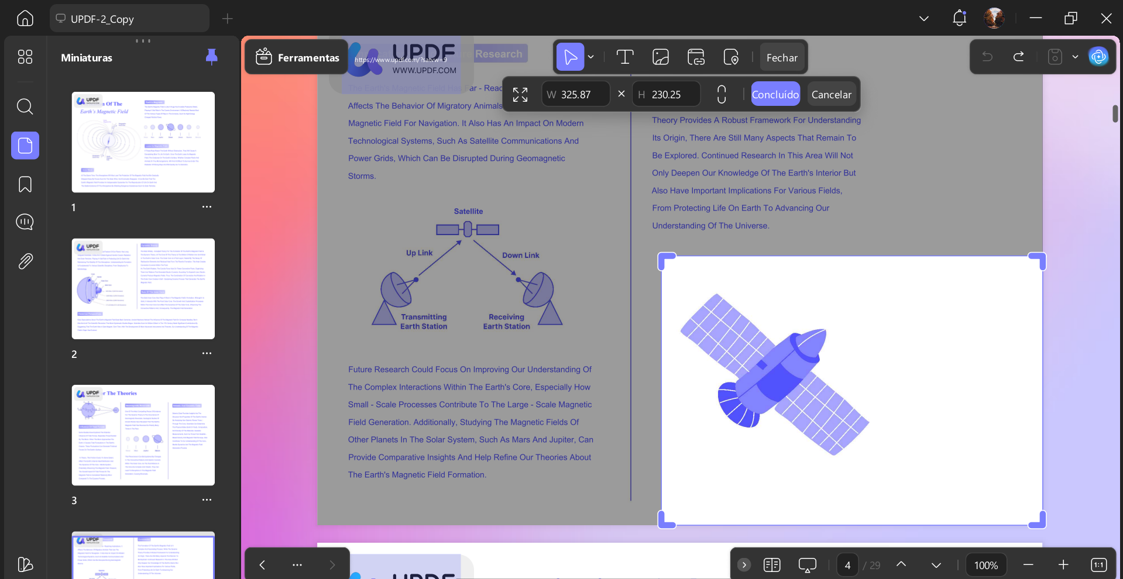Edit the width field 325.87
1123x579 pixels.
coord(576,94)
